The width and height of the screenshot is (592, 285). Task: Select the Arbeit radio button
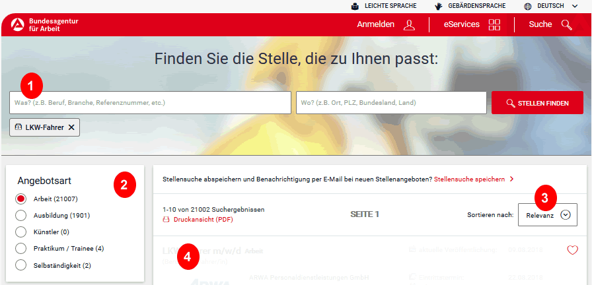click(x=20, y=199)
